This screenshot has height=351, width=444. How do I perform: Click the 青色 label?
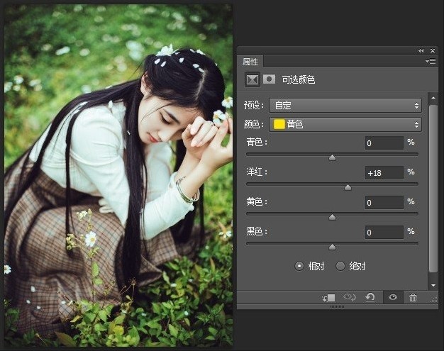click(x=257, y=142)
